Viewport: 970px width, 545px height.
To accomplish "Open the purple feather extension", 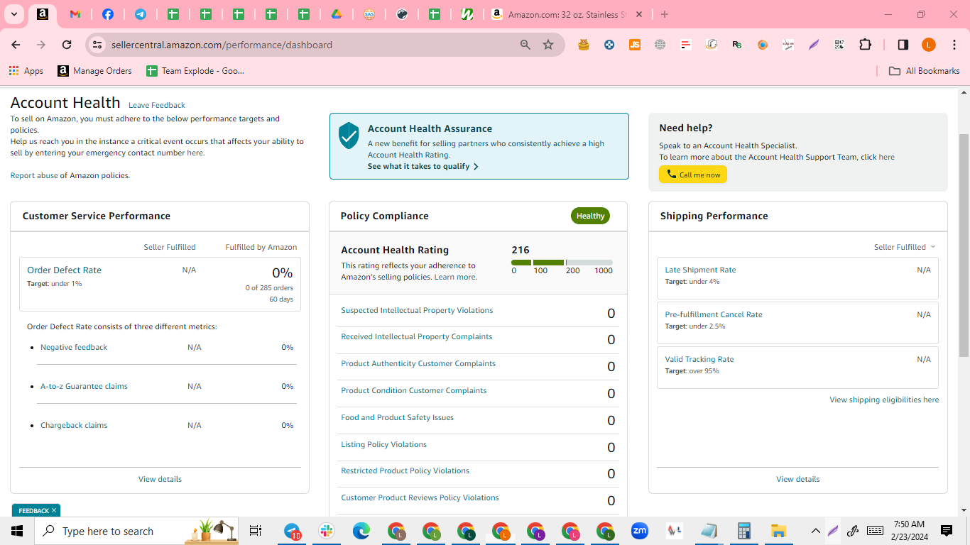I will coord(814,45).
